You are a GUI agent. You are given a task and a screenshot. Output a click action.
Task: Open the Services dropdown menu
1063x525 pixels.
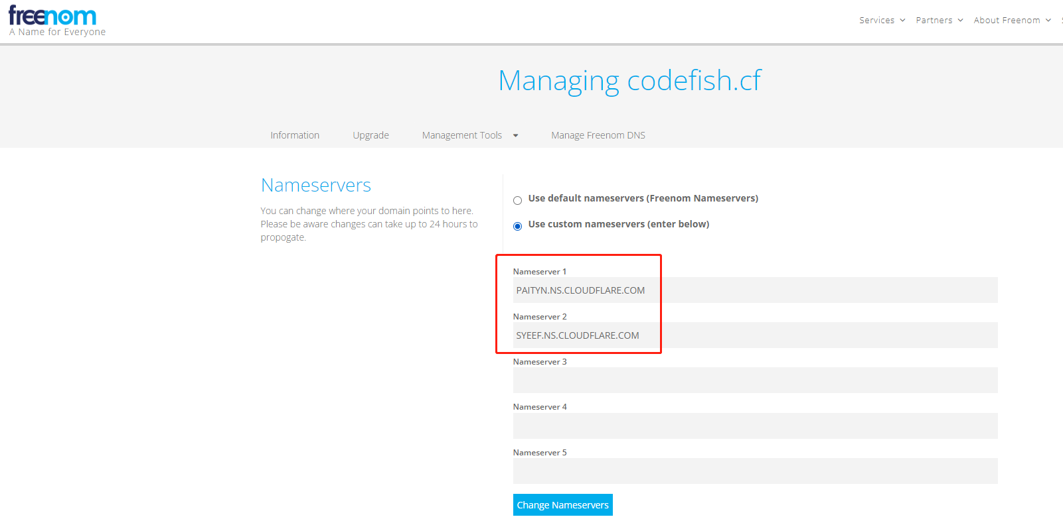pos(882,21)
